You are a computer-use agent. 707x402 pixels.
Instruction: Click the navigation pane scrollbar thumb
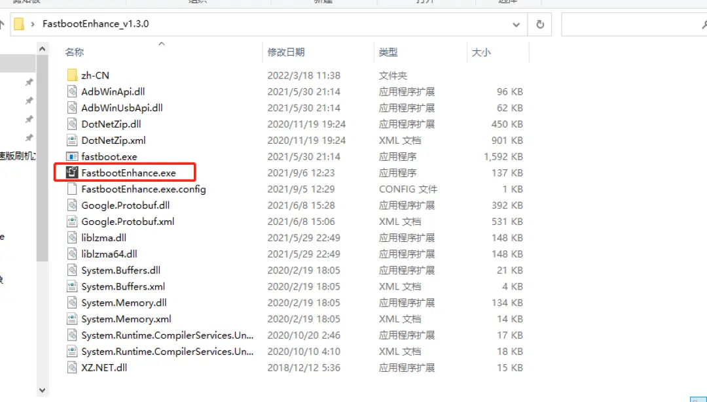(43, 158)
